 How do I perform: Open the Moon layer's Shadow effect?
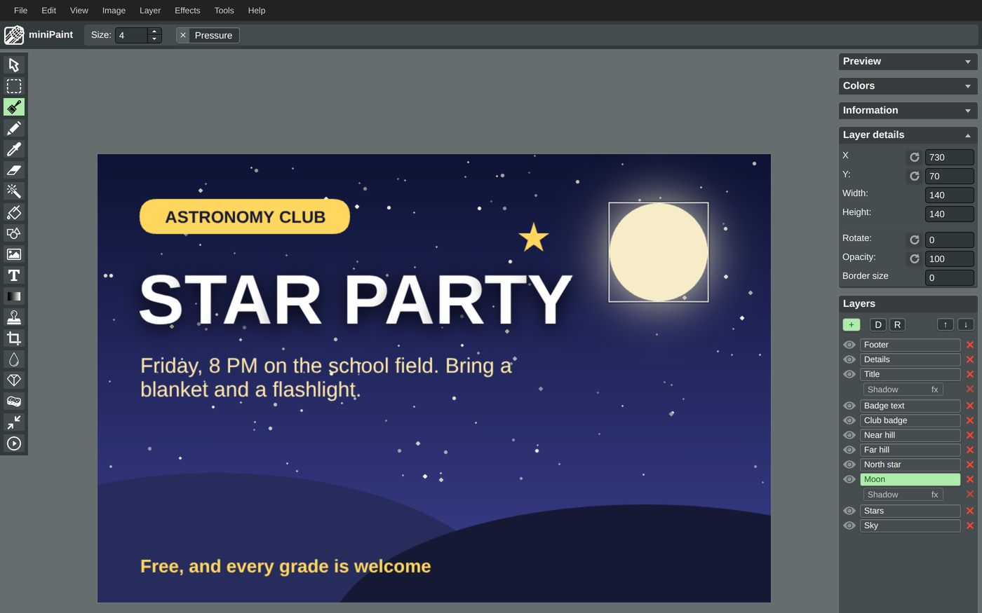(903, 495)
